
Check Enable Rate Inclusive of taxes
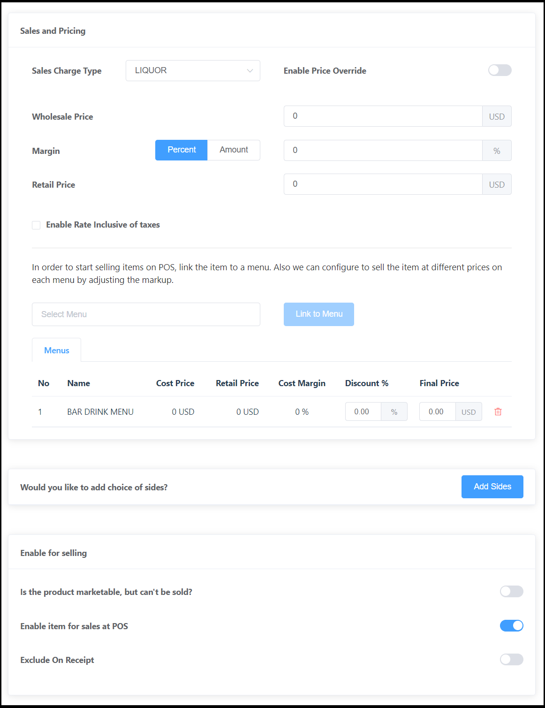36,225
